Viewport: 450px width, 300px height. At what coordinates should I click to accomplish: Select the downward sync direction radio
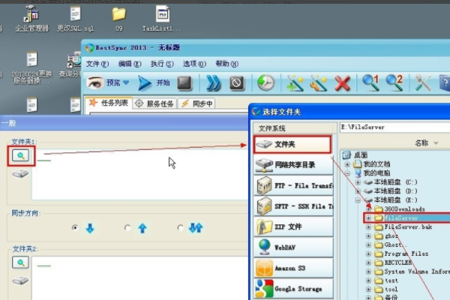pyautogui.click(x=75, y=228)
